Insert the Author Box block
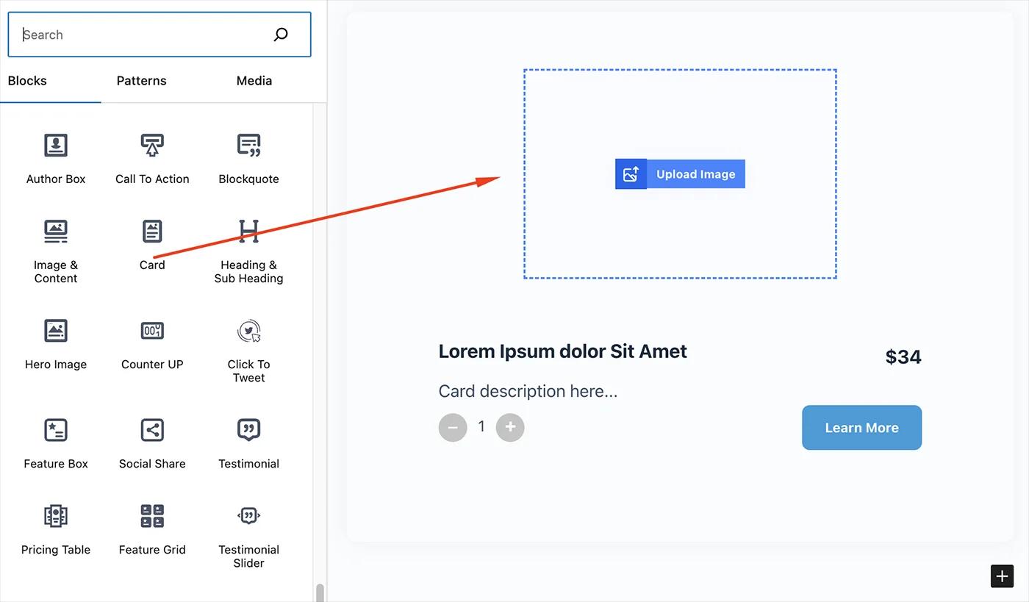The image size is (1029, 602). point(56,157)
